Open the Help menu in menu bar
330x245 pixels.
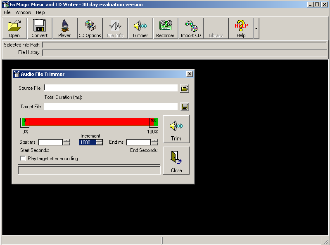coord(40,12)
